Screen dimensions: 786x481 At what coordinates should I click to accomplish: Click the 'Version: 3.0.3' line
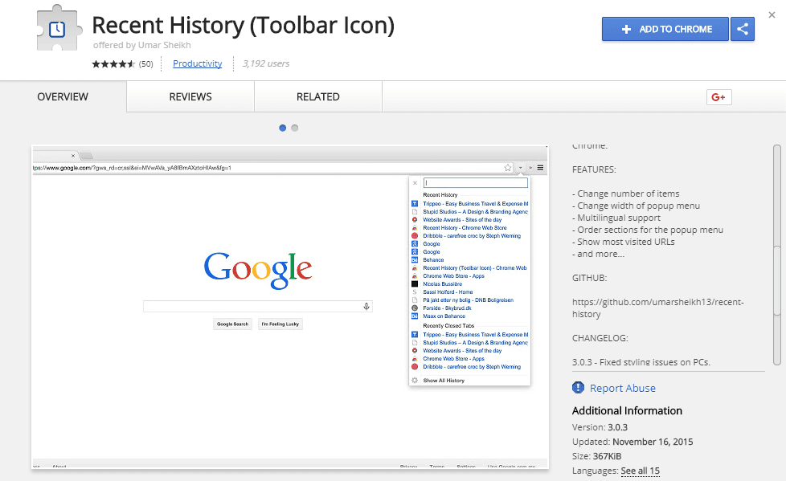600,427
